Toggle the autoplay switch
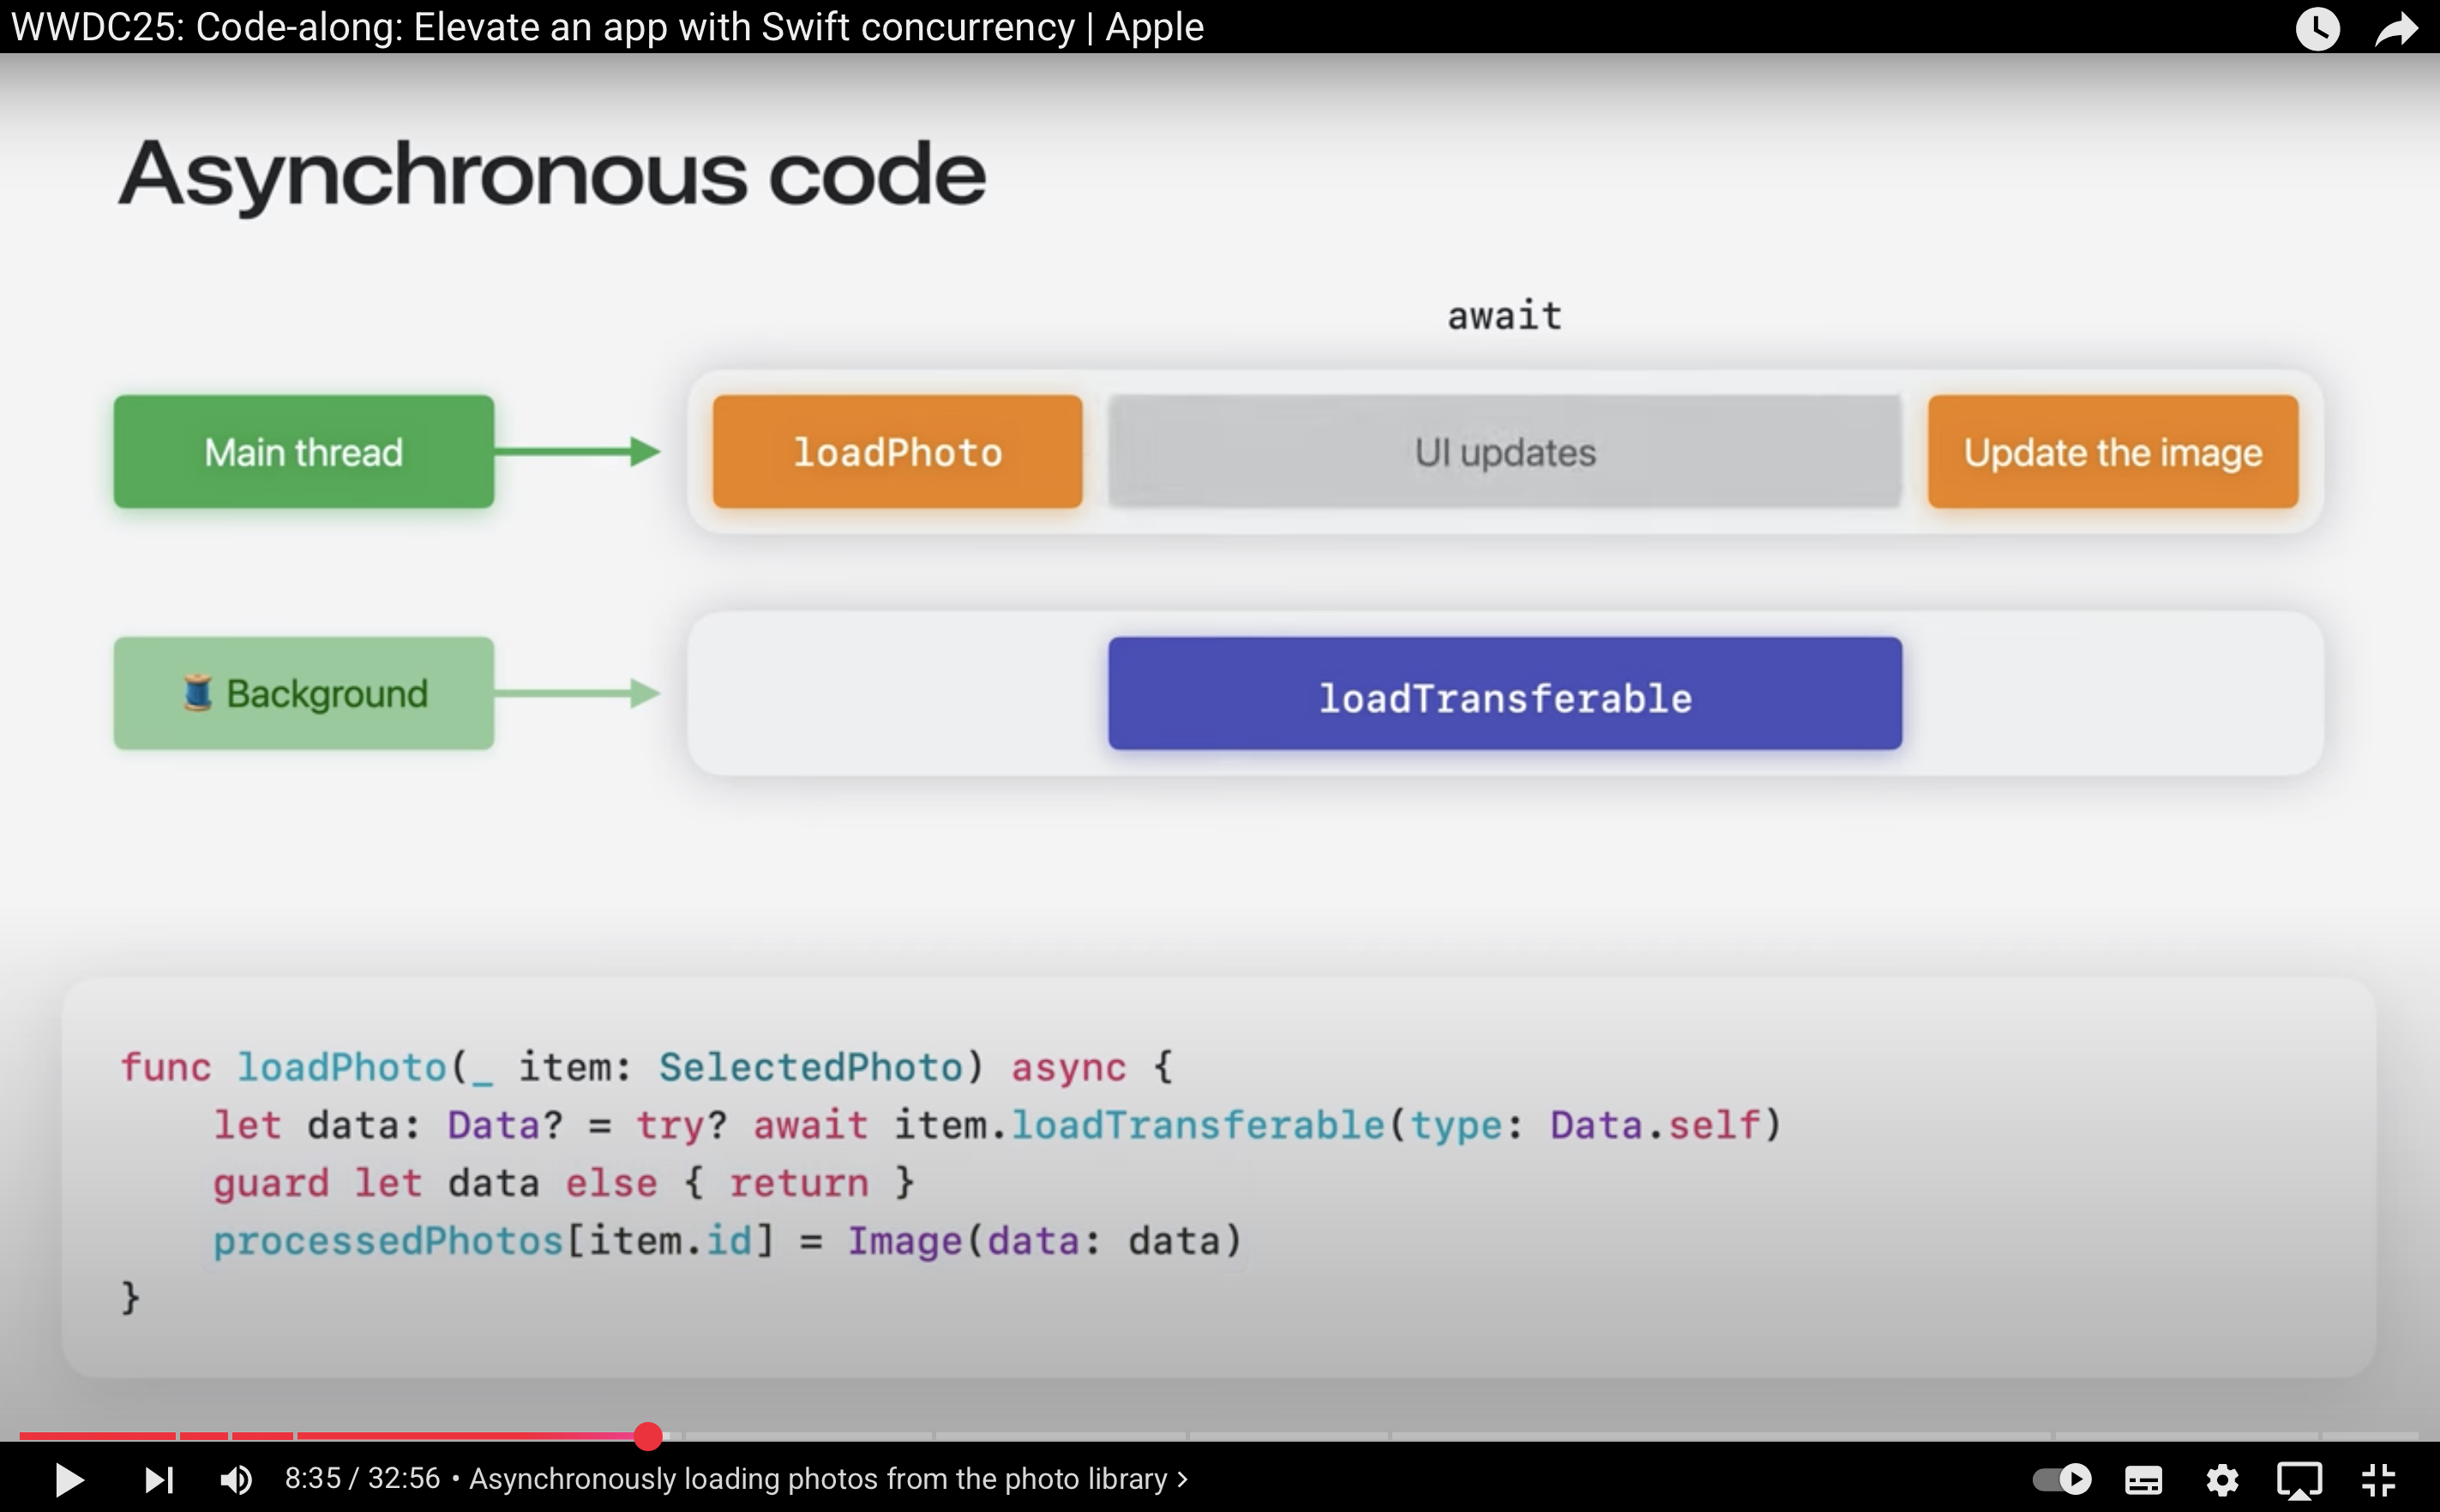Screen dimensions: 2440x1512 pos(2062,1479)
